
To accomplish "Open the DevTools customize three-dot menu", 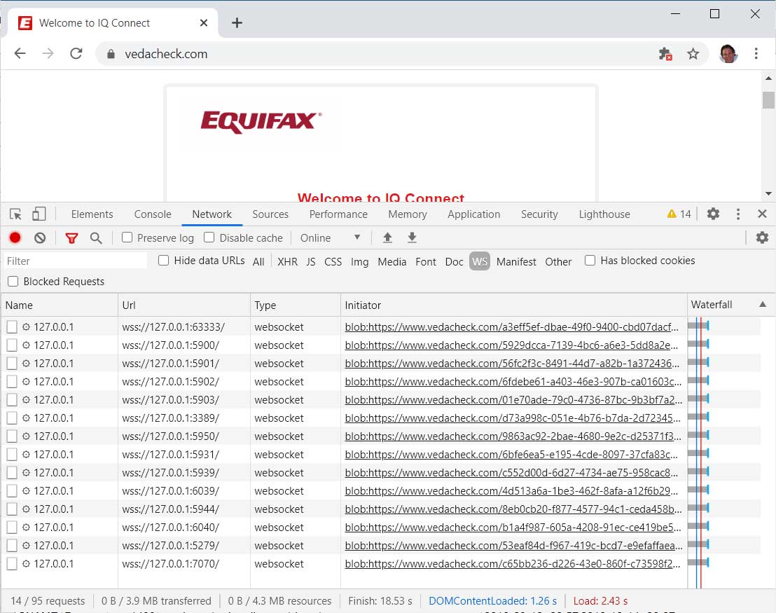I will [738, 214].
